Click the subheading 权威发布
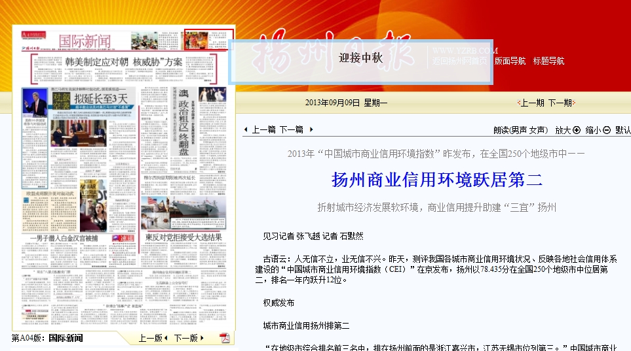The height and width of the screenshot is (351, 631). pos(278,303)
